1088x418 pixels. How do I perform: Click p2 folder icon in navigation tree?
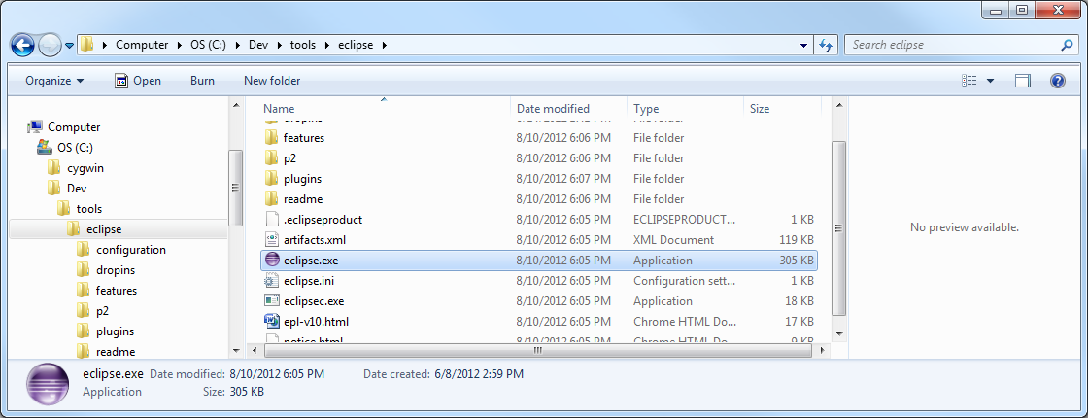point(84,310)
